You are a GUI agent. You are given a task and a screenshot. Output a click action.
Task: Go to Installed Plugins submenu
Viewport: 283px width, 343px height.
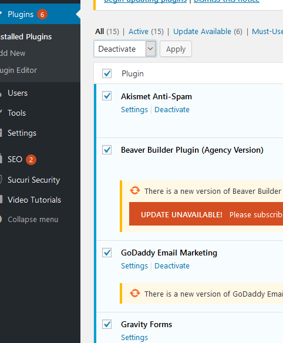pyautogui.click(x=26, y=37)
